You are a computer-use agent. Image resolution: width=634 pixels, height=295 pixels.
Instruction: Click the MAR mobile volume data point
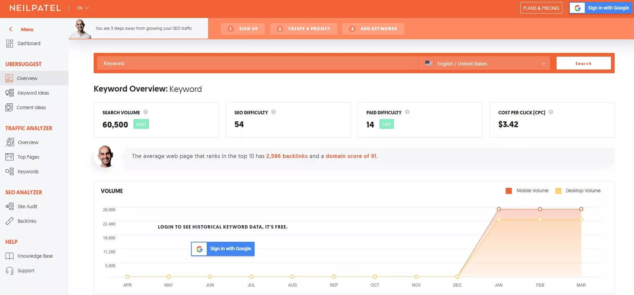(581, 209)
